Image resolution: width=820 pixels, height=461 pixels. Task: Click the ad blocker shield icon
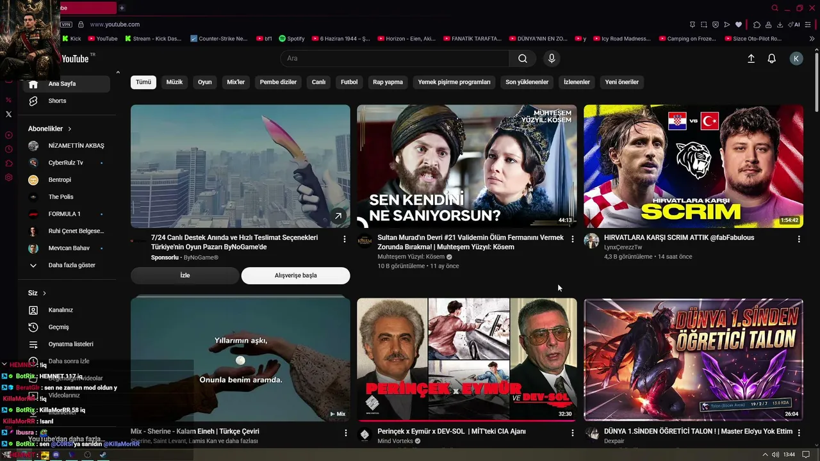pyautogui.click(x=715, y=24)
